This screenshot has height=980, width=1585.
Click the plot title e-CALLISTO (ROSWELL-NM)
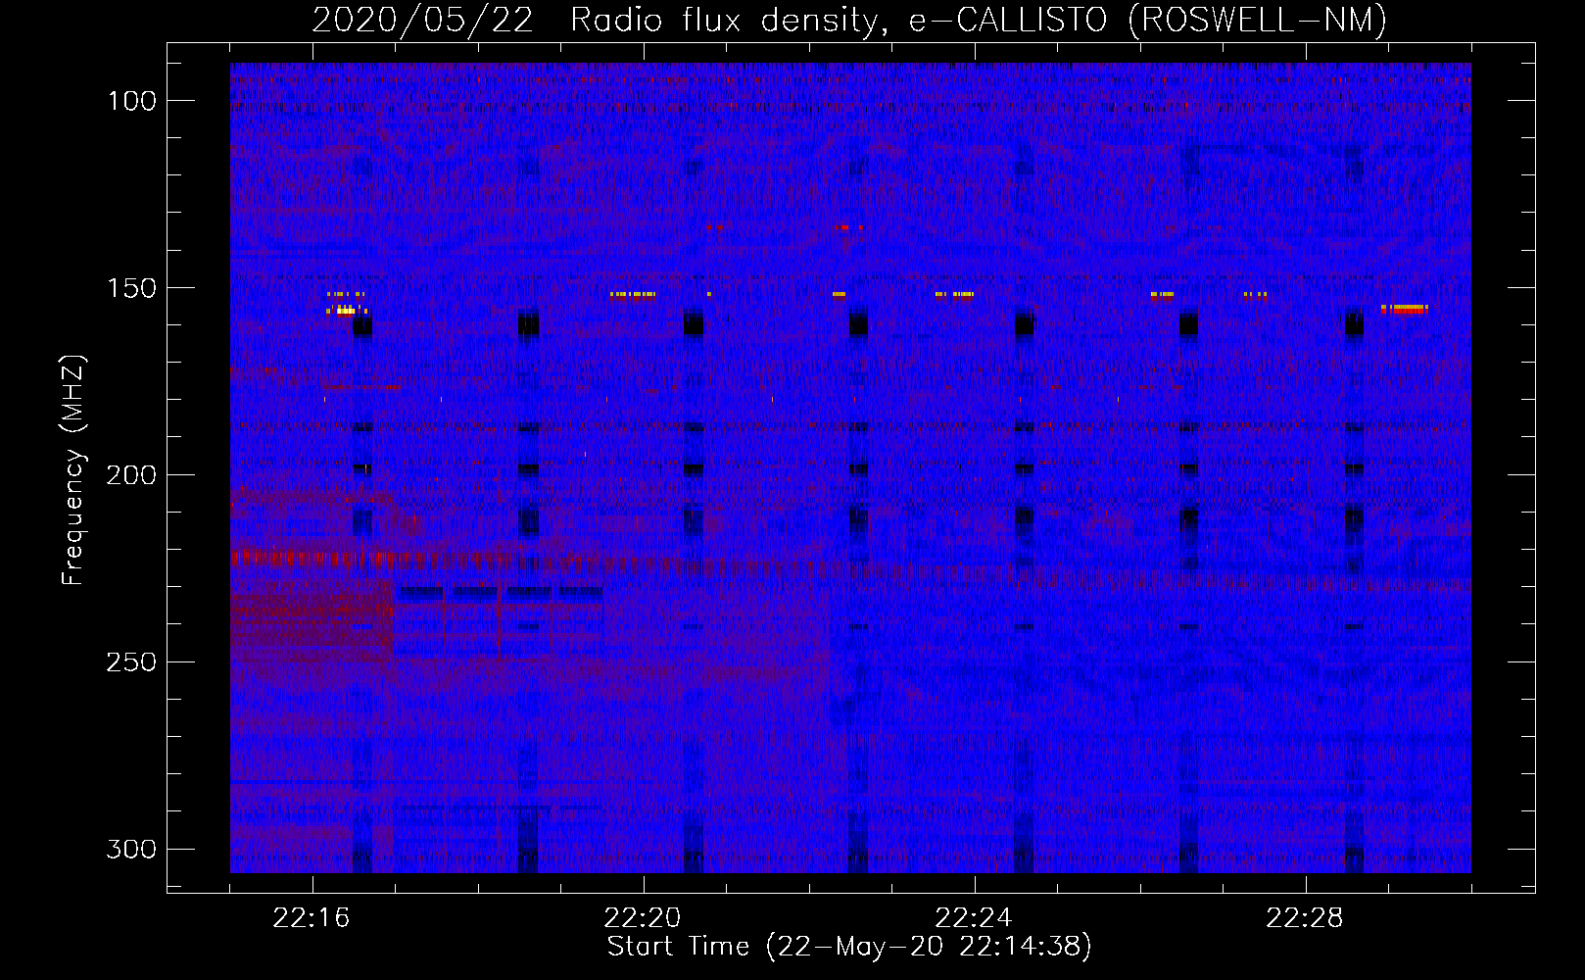click(x=1148, y=20)
